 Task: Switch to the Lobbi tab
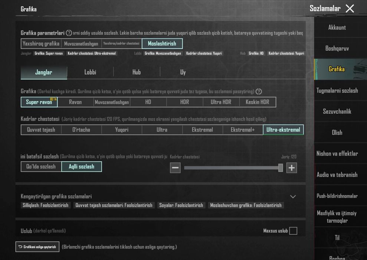click(90, 72)
